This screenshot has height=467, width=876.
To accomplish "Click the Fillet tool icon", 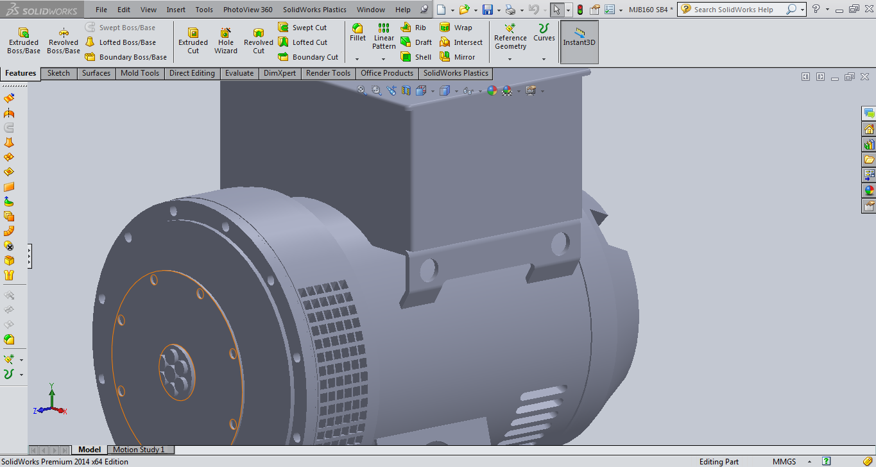I will tap(357, 29).
